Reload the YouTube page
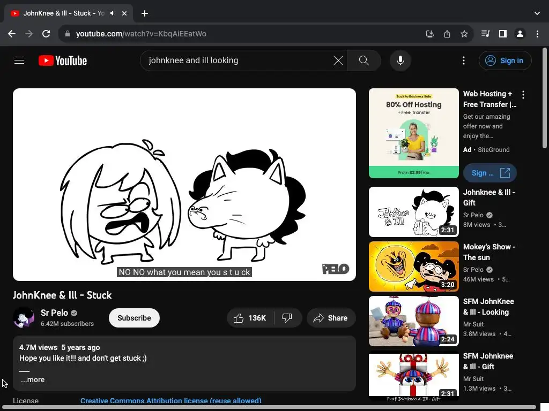Image resolution: width=549 pixels, height=411 pixels. click(46, 34)
